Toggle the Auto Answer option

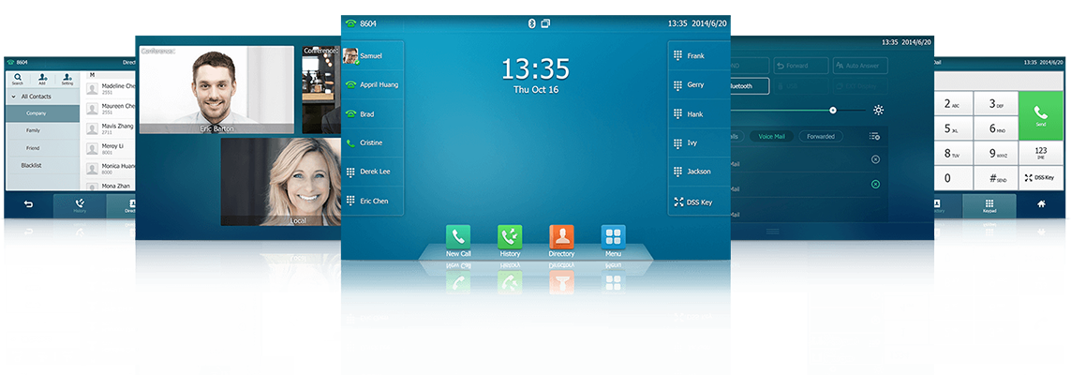(x=855, y=66)
